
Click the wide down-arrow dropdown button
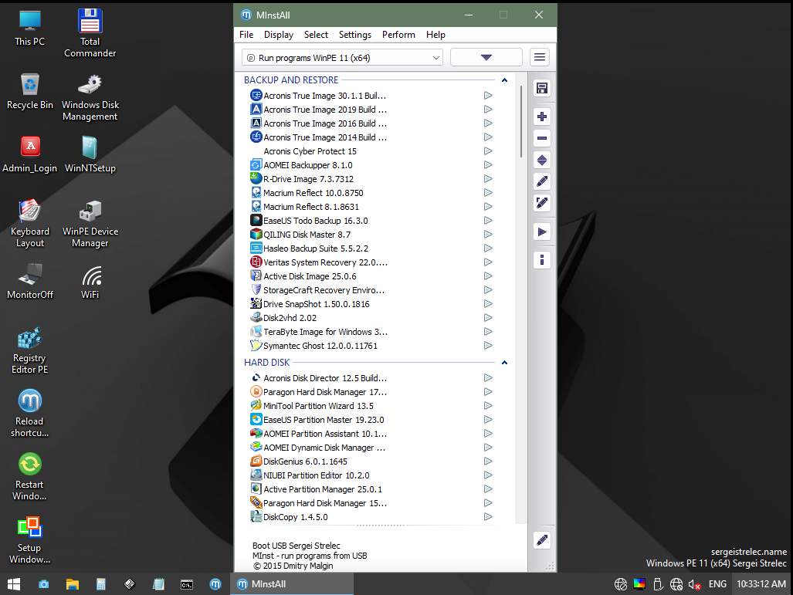pos(486,57)
